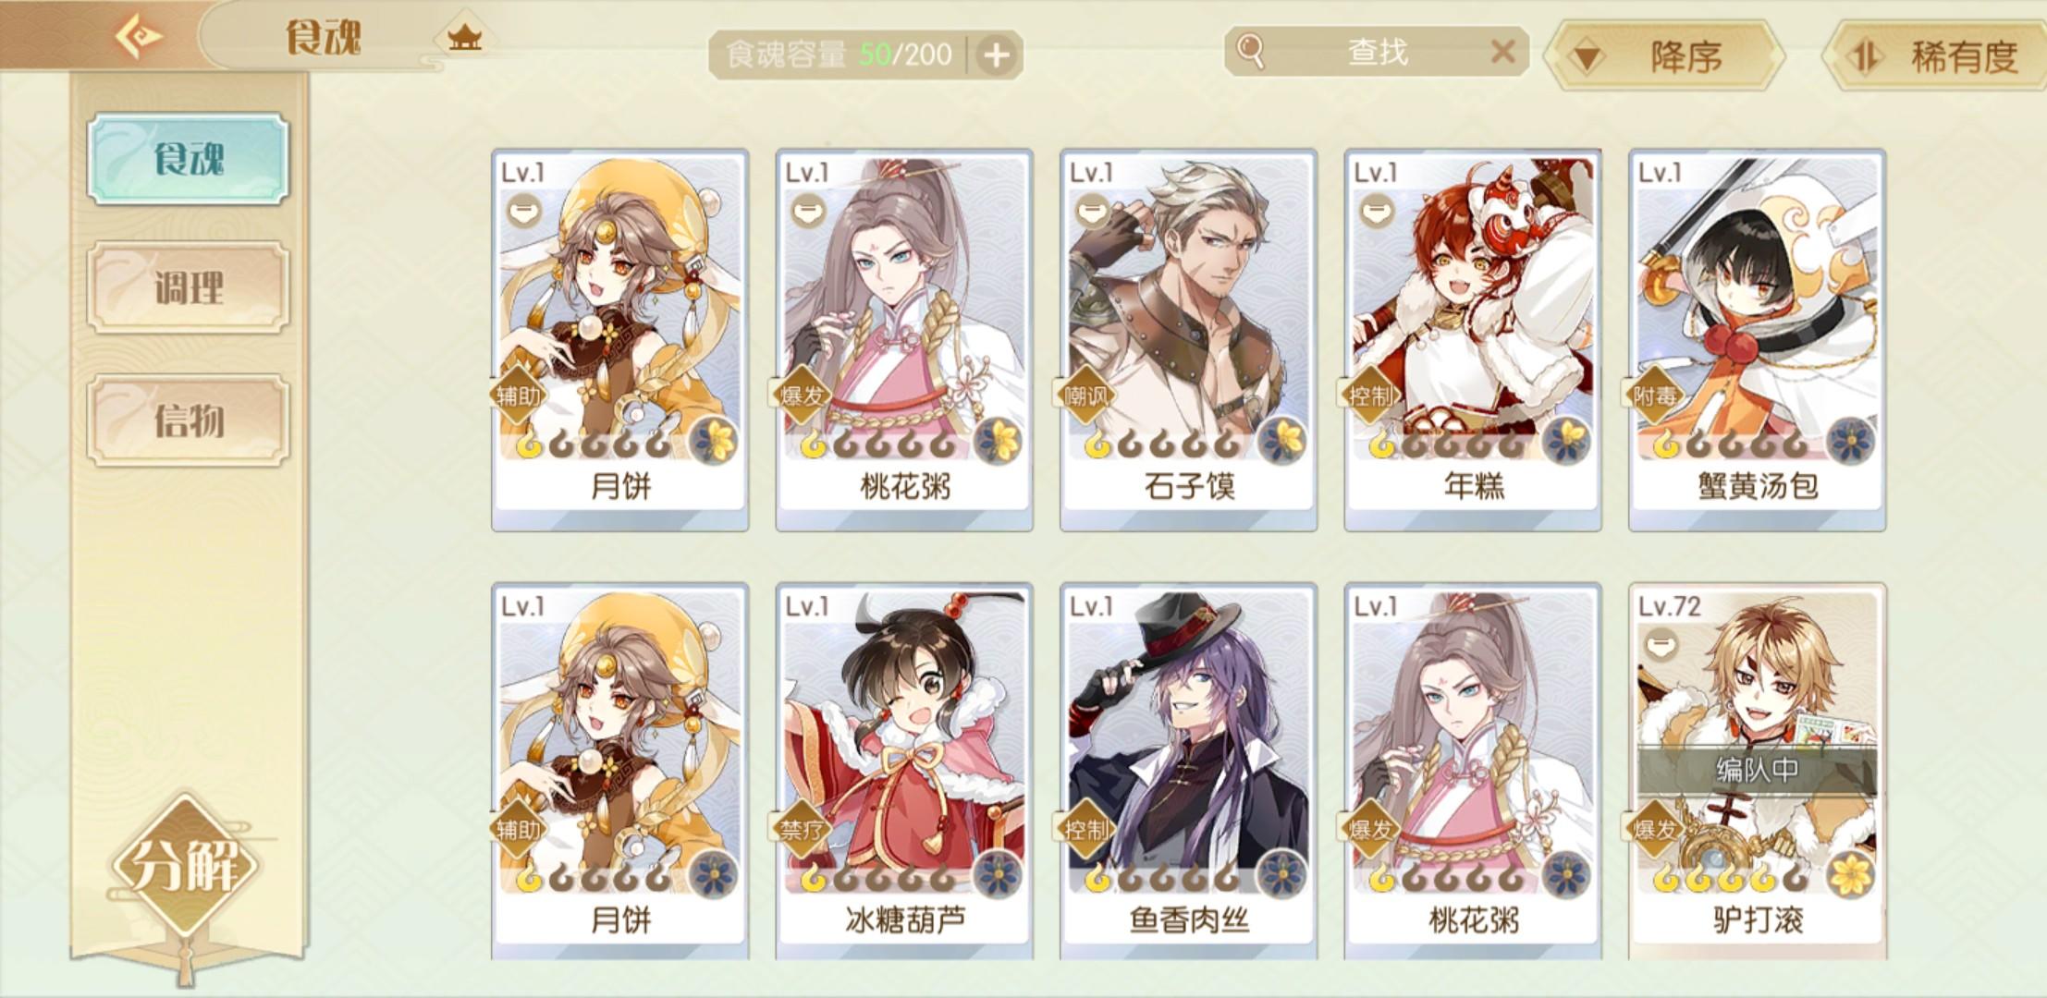
Task: Toggle the round marker on 桃花粥 card
Action: tap(808, 212)
